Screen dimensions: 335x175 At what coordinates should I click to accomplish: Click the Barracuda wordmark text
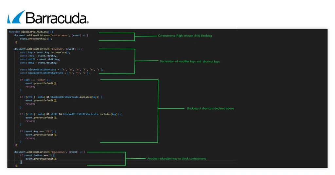(x=57, y=18)
